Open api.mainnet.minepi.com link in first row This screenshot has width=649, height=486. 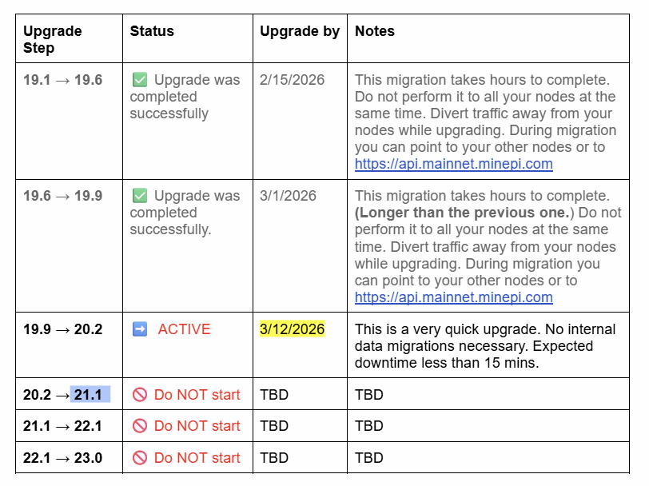(453, 164)
